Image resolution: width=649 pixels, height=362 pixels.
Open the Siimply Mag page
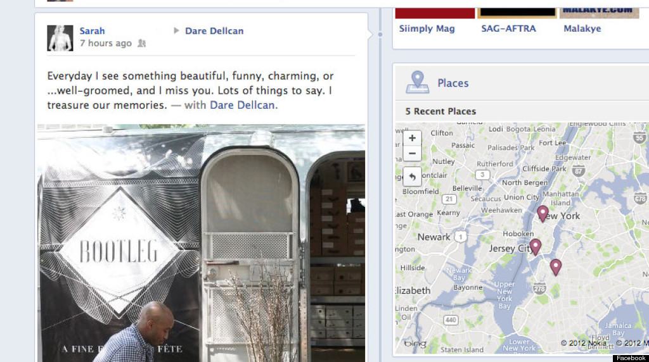point(427,28)
